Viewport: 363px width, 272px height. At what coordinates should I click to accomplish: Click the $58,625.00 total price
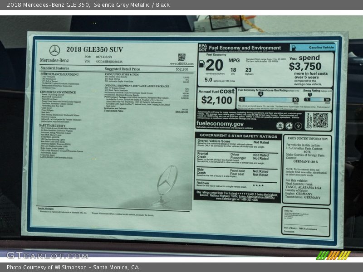pos(182,112)
